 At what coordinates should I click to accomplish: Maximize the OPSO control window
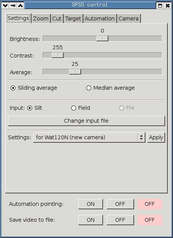click(160, 6)
